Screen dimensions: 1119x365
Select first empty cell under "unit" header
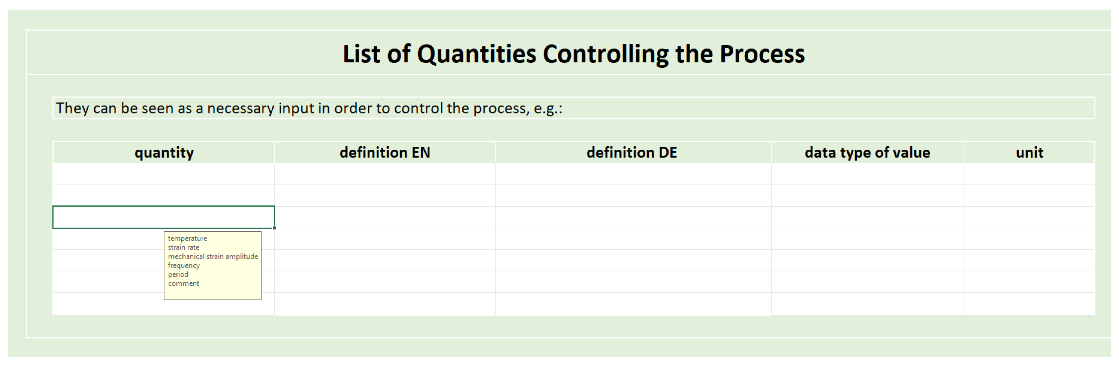click(1029, 174)
